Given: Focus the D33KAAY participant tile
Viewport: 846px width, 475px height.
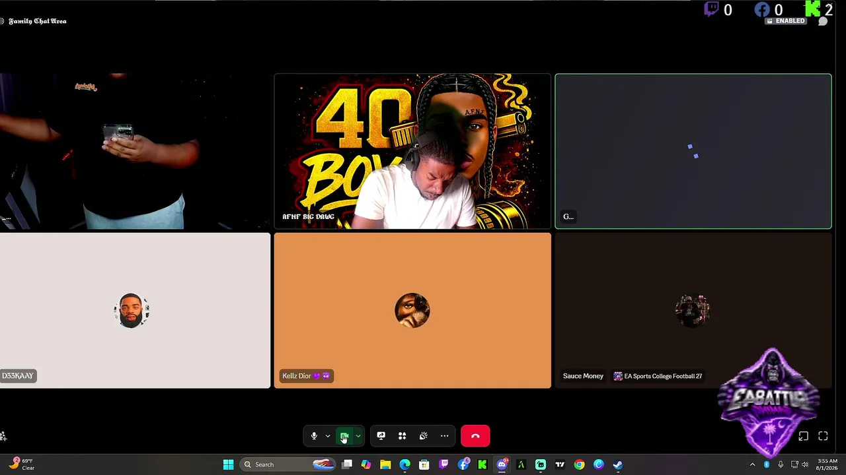Looking at the screenshot, I should coord(135,310).
